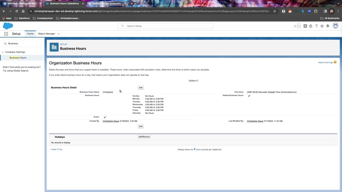Viewport: 342px width, 192px height.
Task: Click the Salesforce cloud logo
Action: [8, 26]
